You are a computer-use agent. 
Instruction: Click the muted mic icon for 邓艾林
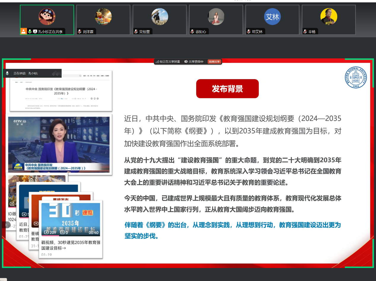[249, 31]
